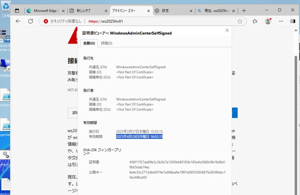Add page to favorites star icon

click(x=240, y=21)
